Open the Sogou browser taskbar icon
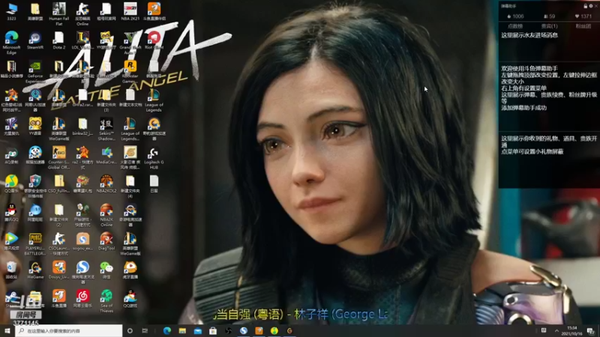The width and height of the screenshot is (600, 337). (x=243, y=330)
